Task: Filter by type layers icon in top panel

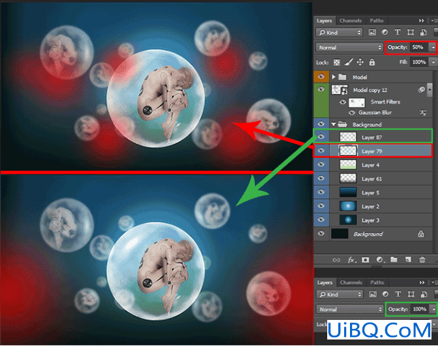Action: point(397,33)
